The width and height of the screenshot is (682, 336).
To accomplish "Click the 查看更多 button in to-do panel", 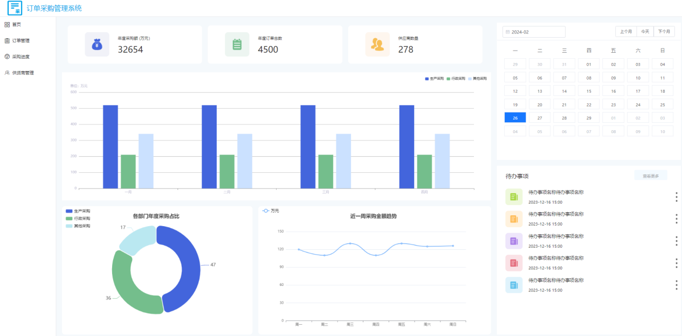I will (651, 176).
